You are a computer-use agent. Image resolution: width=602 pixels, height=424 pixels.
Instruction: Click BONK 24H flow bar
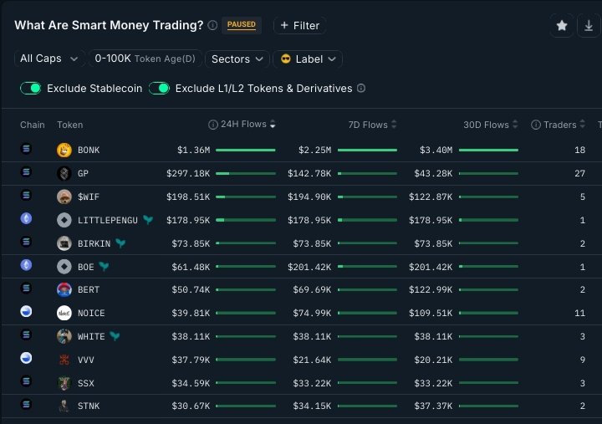(246, 150)
